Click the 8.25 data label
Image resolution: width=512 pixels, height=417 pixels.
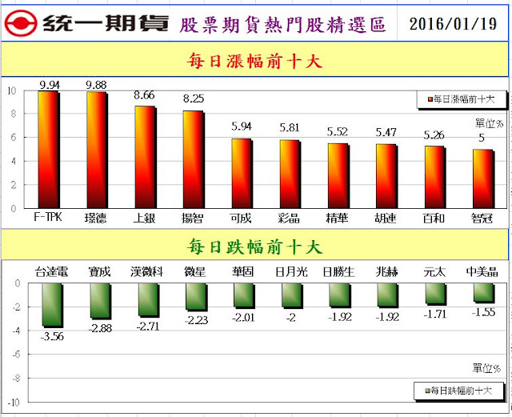click(x=194, y=98)
